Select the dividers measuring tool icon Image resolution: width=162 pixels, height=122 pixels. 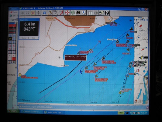pyautogui.click(x=56, y=13)
